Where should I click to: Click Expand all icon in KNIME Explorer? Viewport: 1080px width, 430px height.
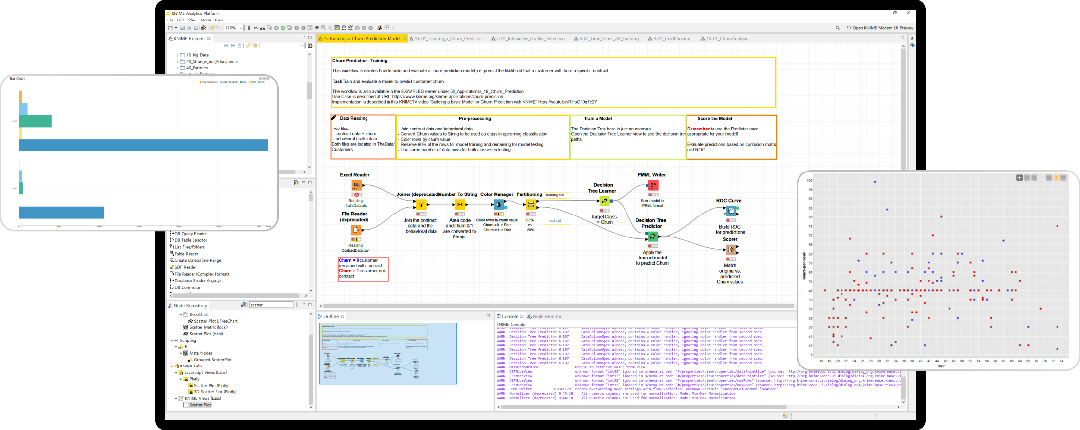point(226,45)
